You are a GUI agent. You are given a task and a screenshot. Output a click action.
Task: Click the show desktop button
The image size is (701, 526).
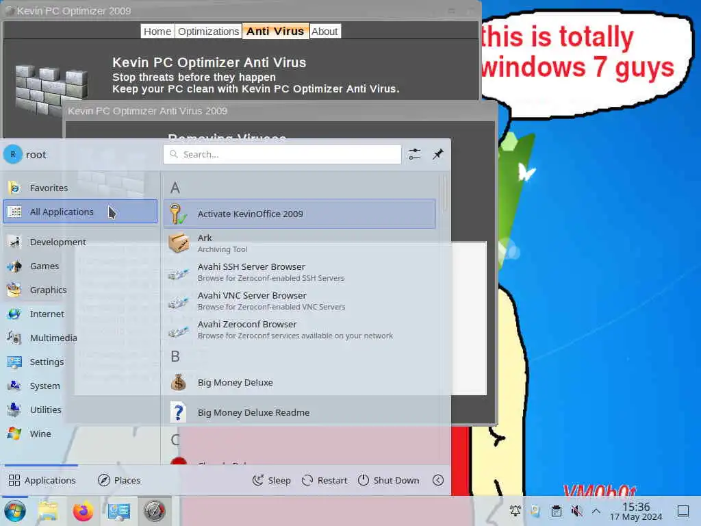(x=683, y=511)
